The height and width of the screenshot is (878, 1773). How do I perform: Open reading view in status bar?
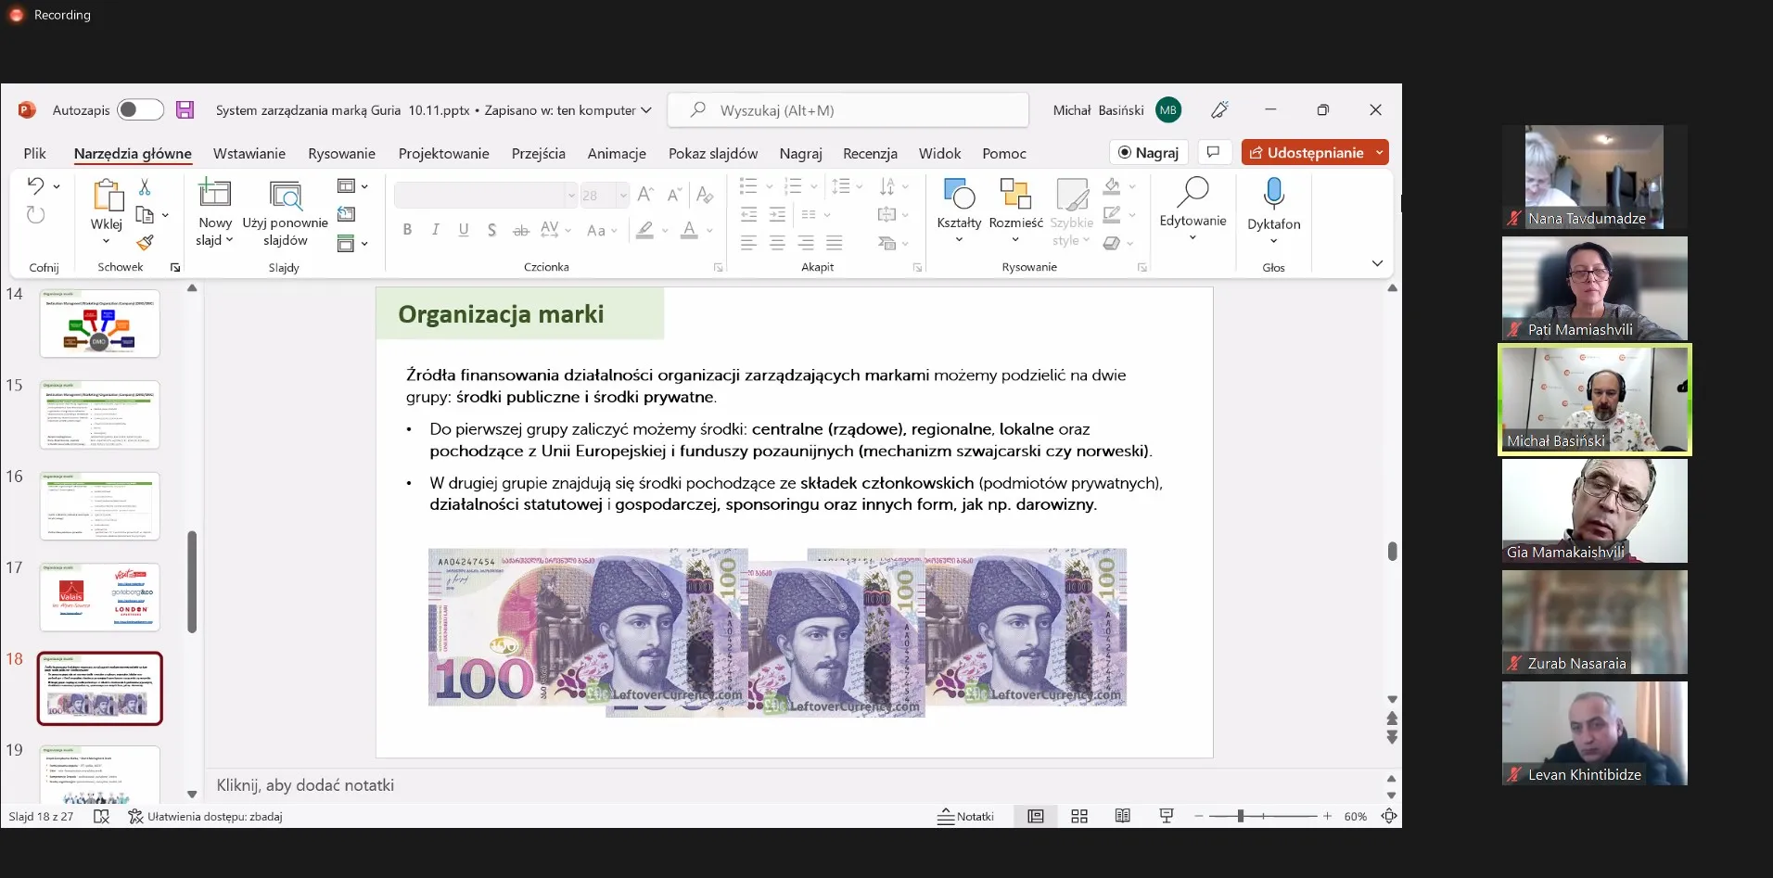click(1122, 817)
